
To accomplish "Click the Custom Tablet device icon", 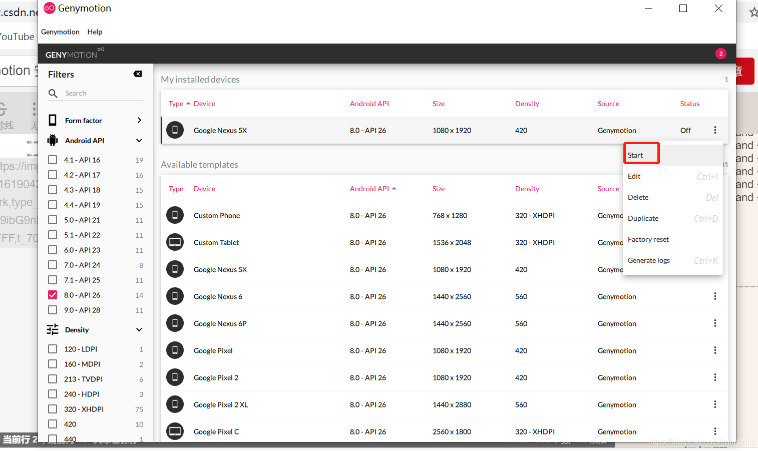I will point(175,242).
